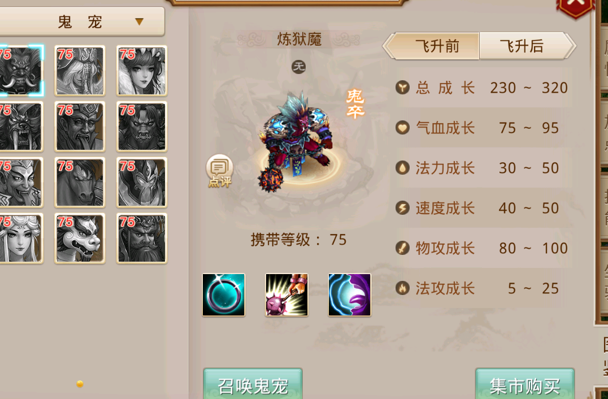This screenshot has height=399, width=608.
Task: Expand the 鬼宠 dropdown arrow
Action: pos(139,21)
